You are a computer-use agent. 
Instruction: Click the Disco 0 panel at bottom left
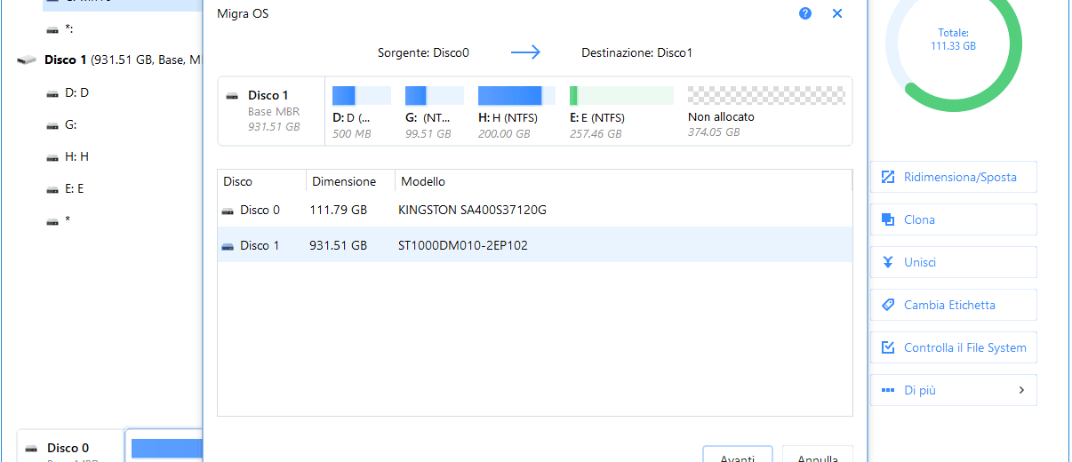tap(70, 446)
